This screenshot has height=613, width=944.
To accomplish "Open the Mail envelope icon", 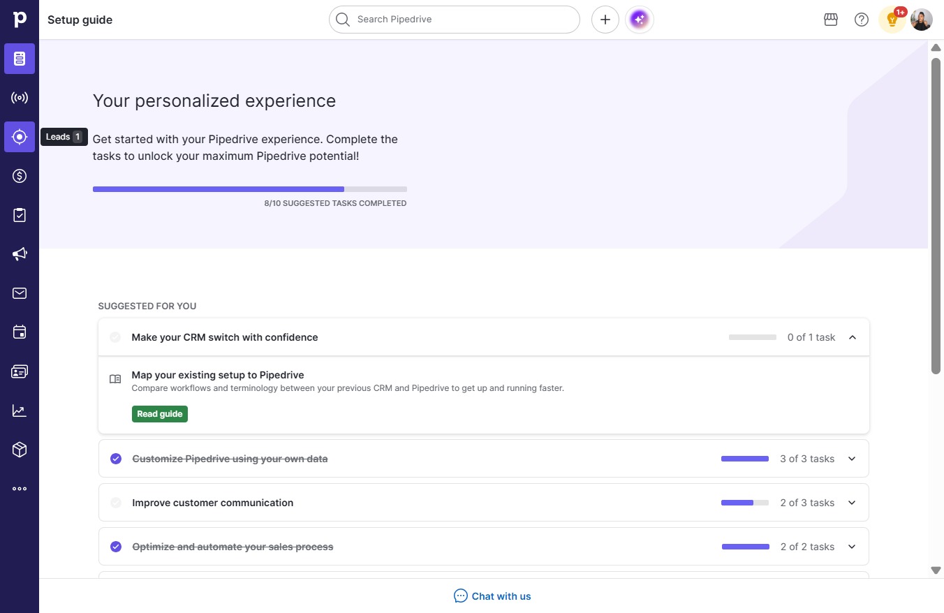I will pyautogui.click(x=20, y=293).
